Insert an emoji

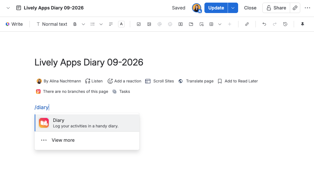170,24
